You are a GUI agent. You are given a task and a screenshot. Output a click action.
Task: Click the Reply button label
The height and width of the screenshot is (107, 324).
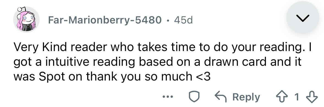click(246, 97)
